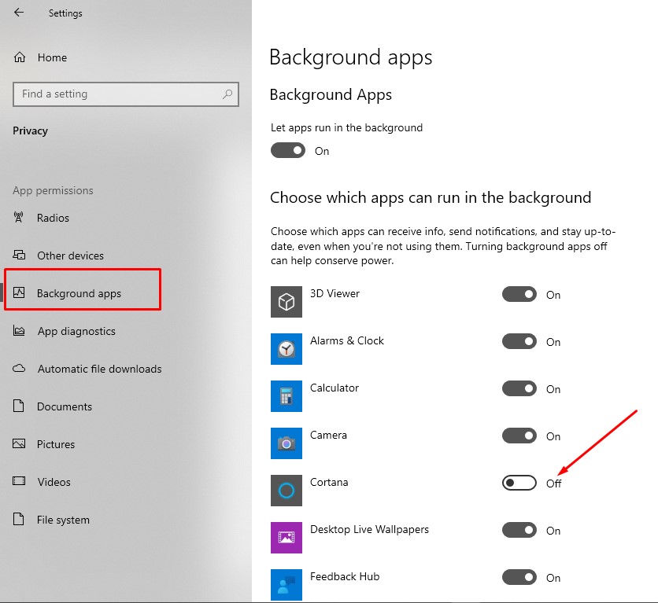Viewport: 658px width, 603px height.
Task: Click the File system icon
Action: click(18, 519)
